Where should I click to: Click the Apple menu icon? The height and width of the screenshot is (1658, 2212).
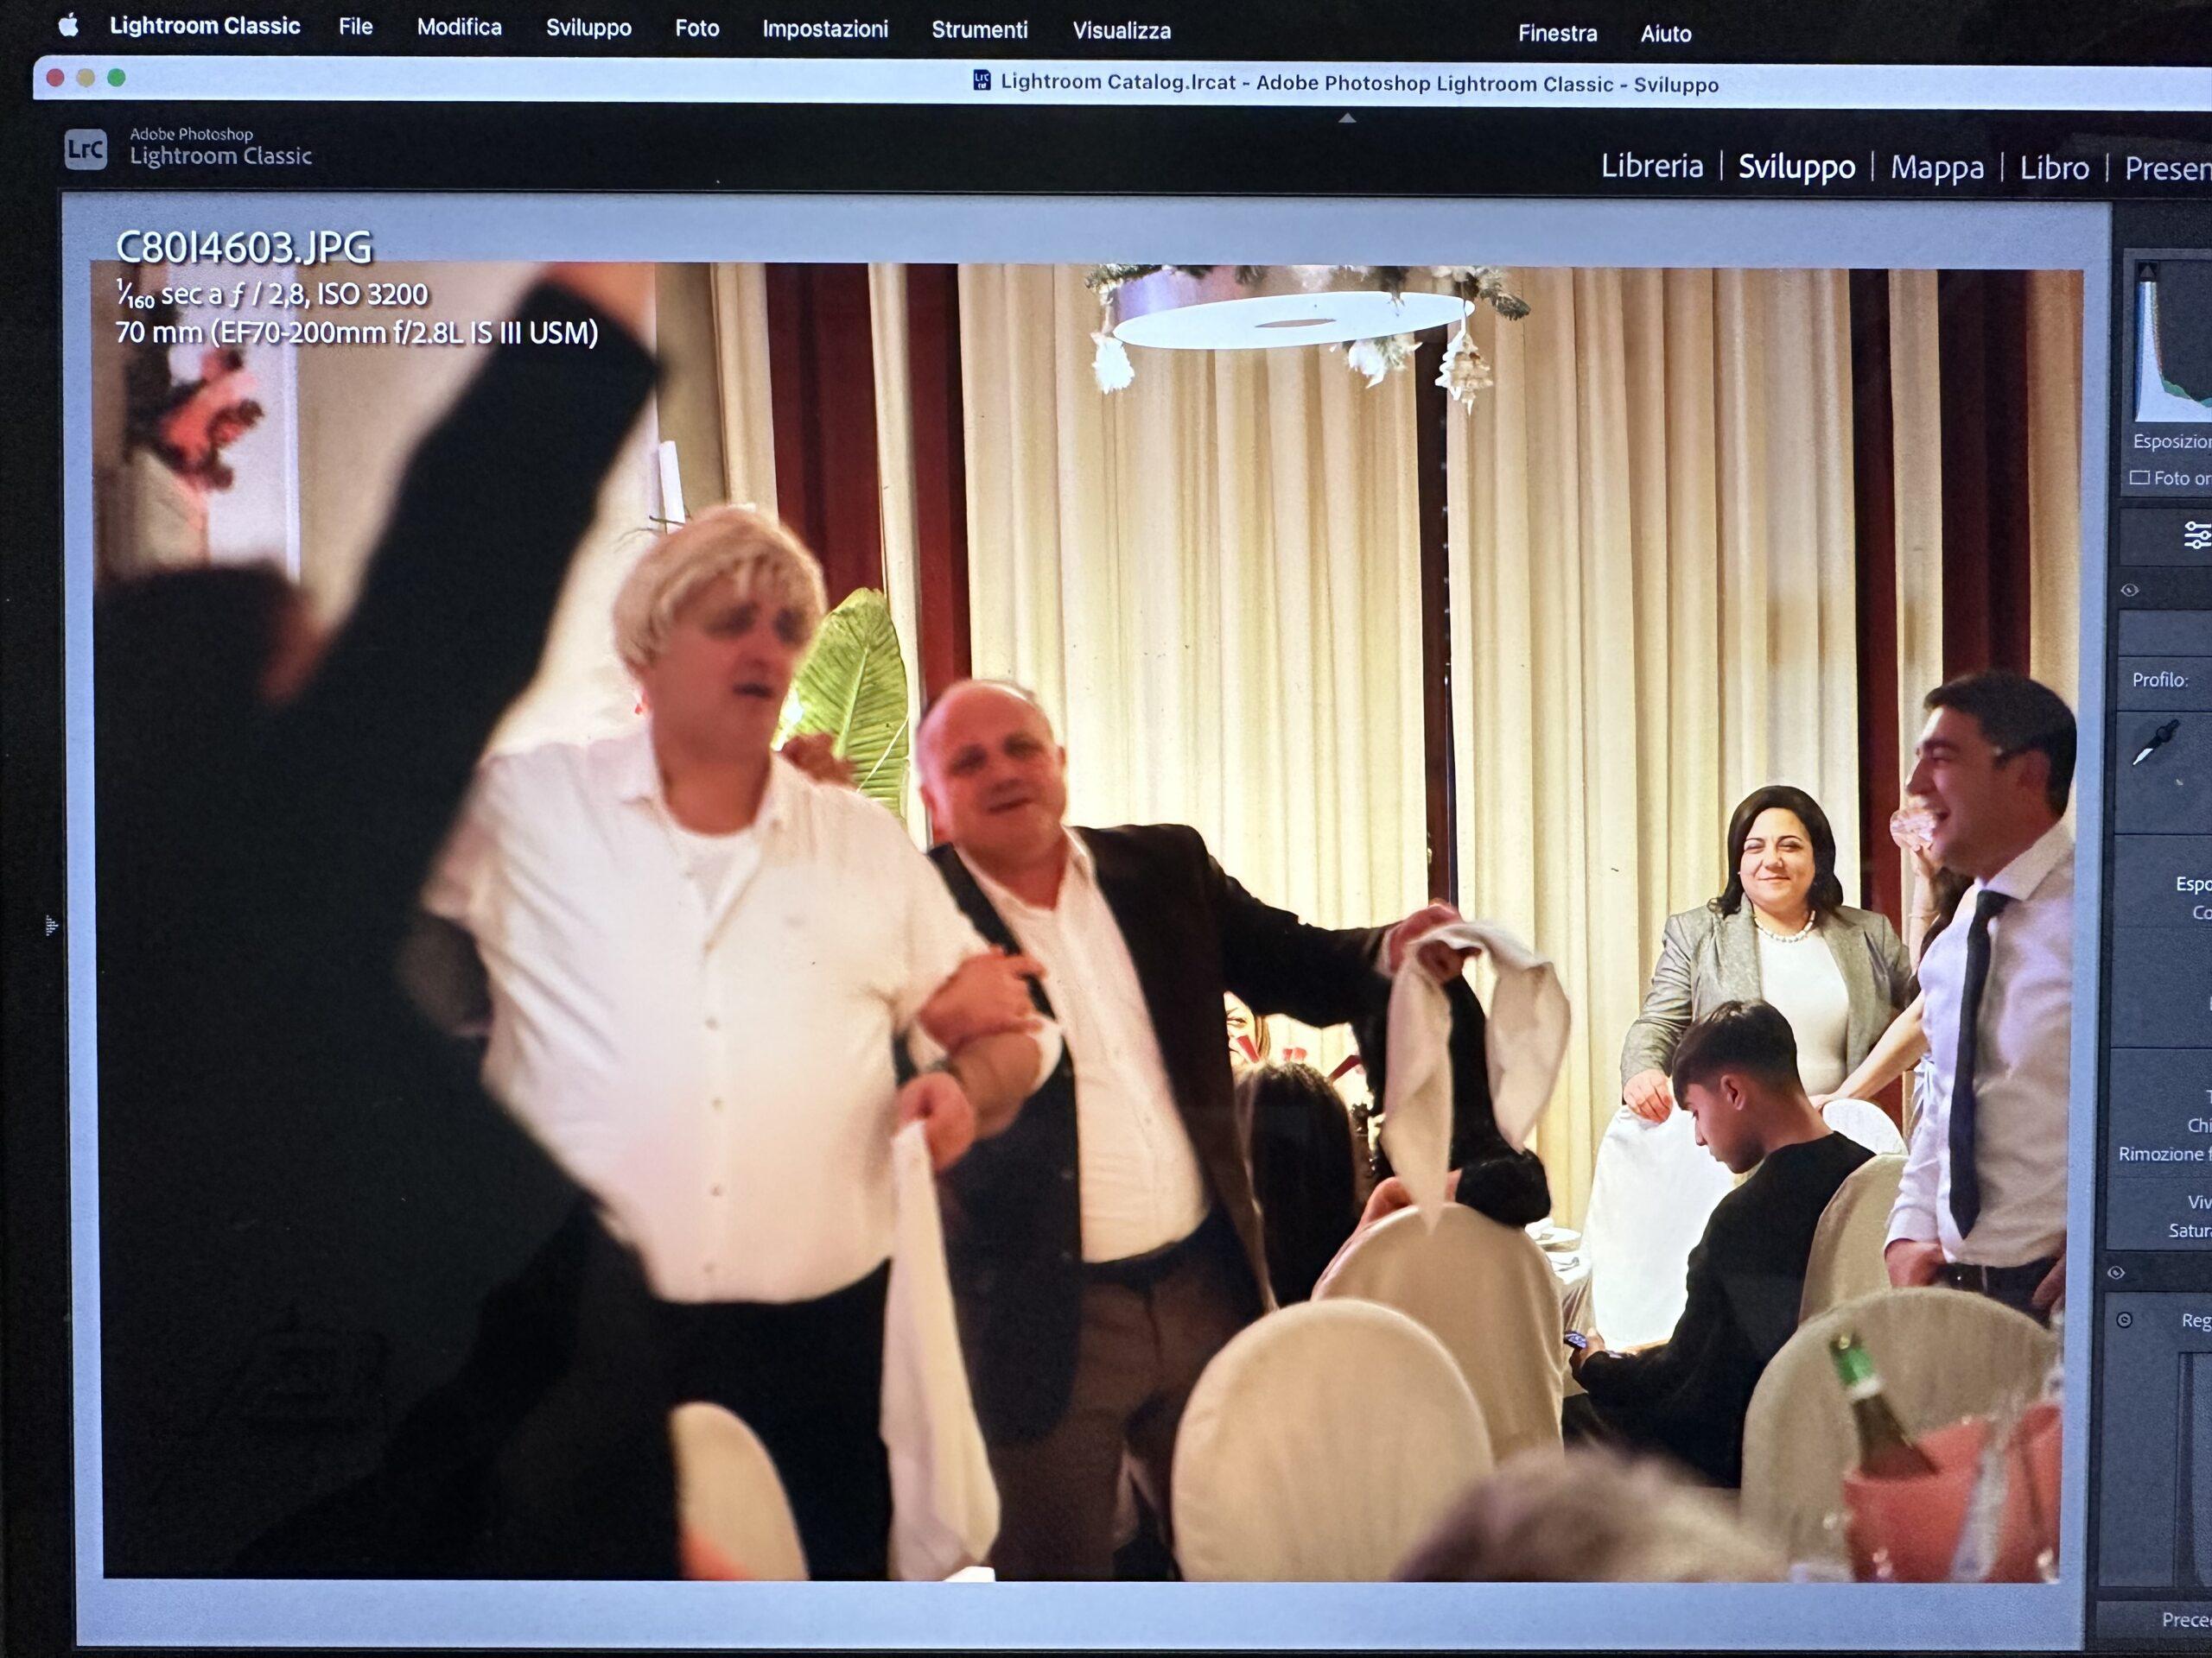[x=67, y=25]
